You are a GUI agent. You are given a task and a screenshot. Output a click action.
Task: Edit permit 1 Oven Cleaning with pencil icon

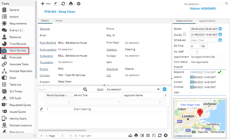point(41,109)
